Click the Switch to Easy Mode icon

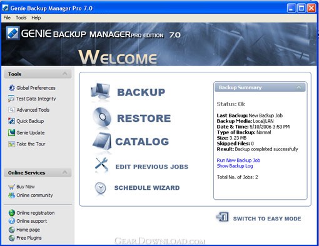pyautogui.click(x=223, y=217)
